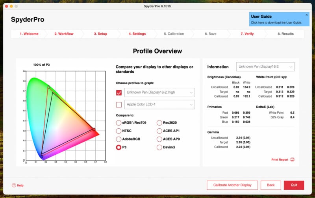Select sRGB \ Rec709 comparison radio button
Screen dimensions: 315x198
coord(119,123)
